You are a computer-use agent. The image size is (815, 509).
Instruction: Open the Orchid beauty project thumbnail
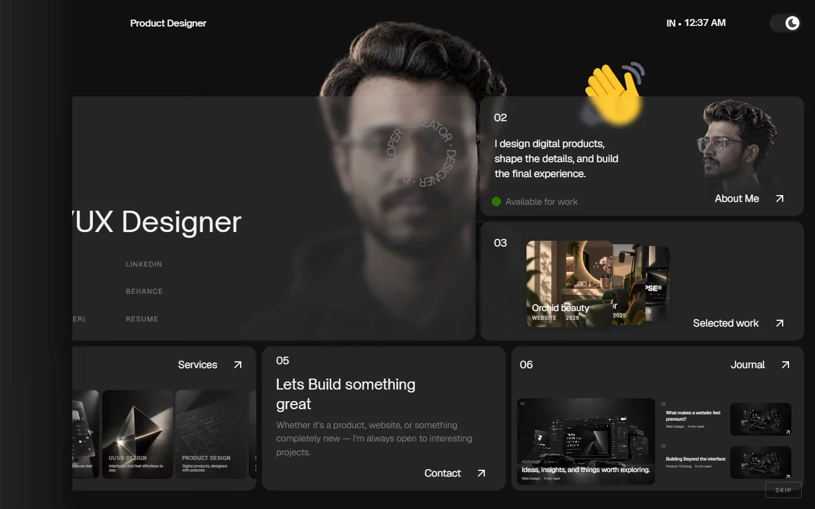(x=569, y=283)
